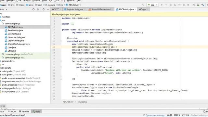
Task: Switch to the AndroidManifest.xml tab
Action: click(101, 9)
